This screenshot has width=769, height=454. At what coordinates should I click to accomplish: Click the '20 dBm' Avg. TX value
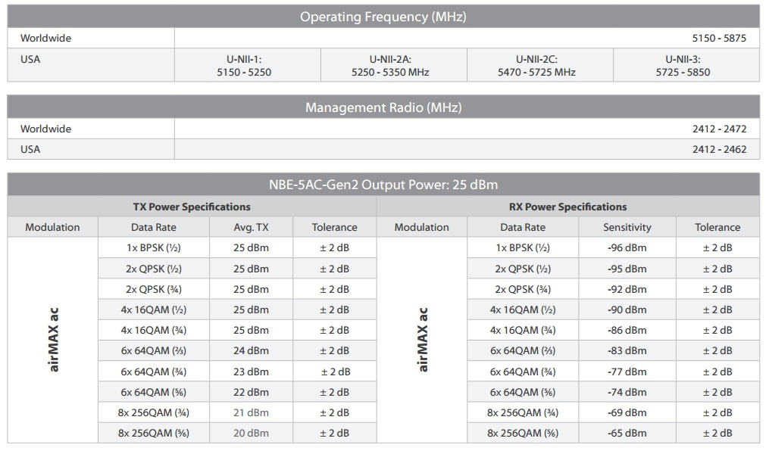251,433
